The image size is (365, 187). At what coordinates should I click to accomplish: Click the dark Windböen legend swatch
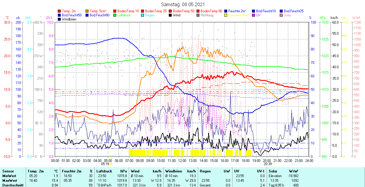[x=60, y=19]
